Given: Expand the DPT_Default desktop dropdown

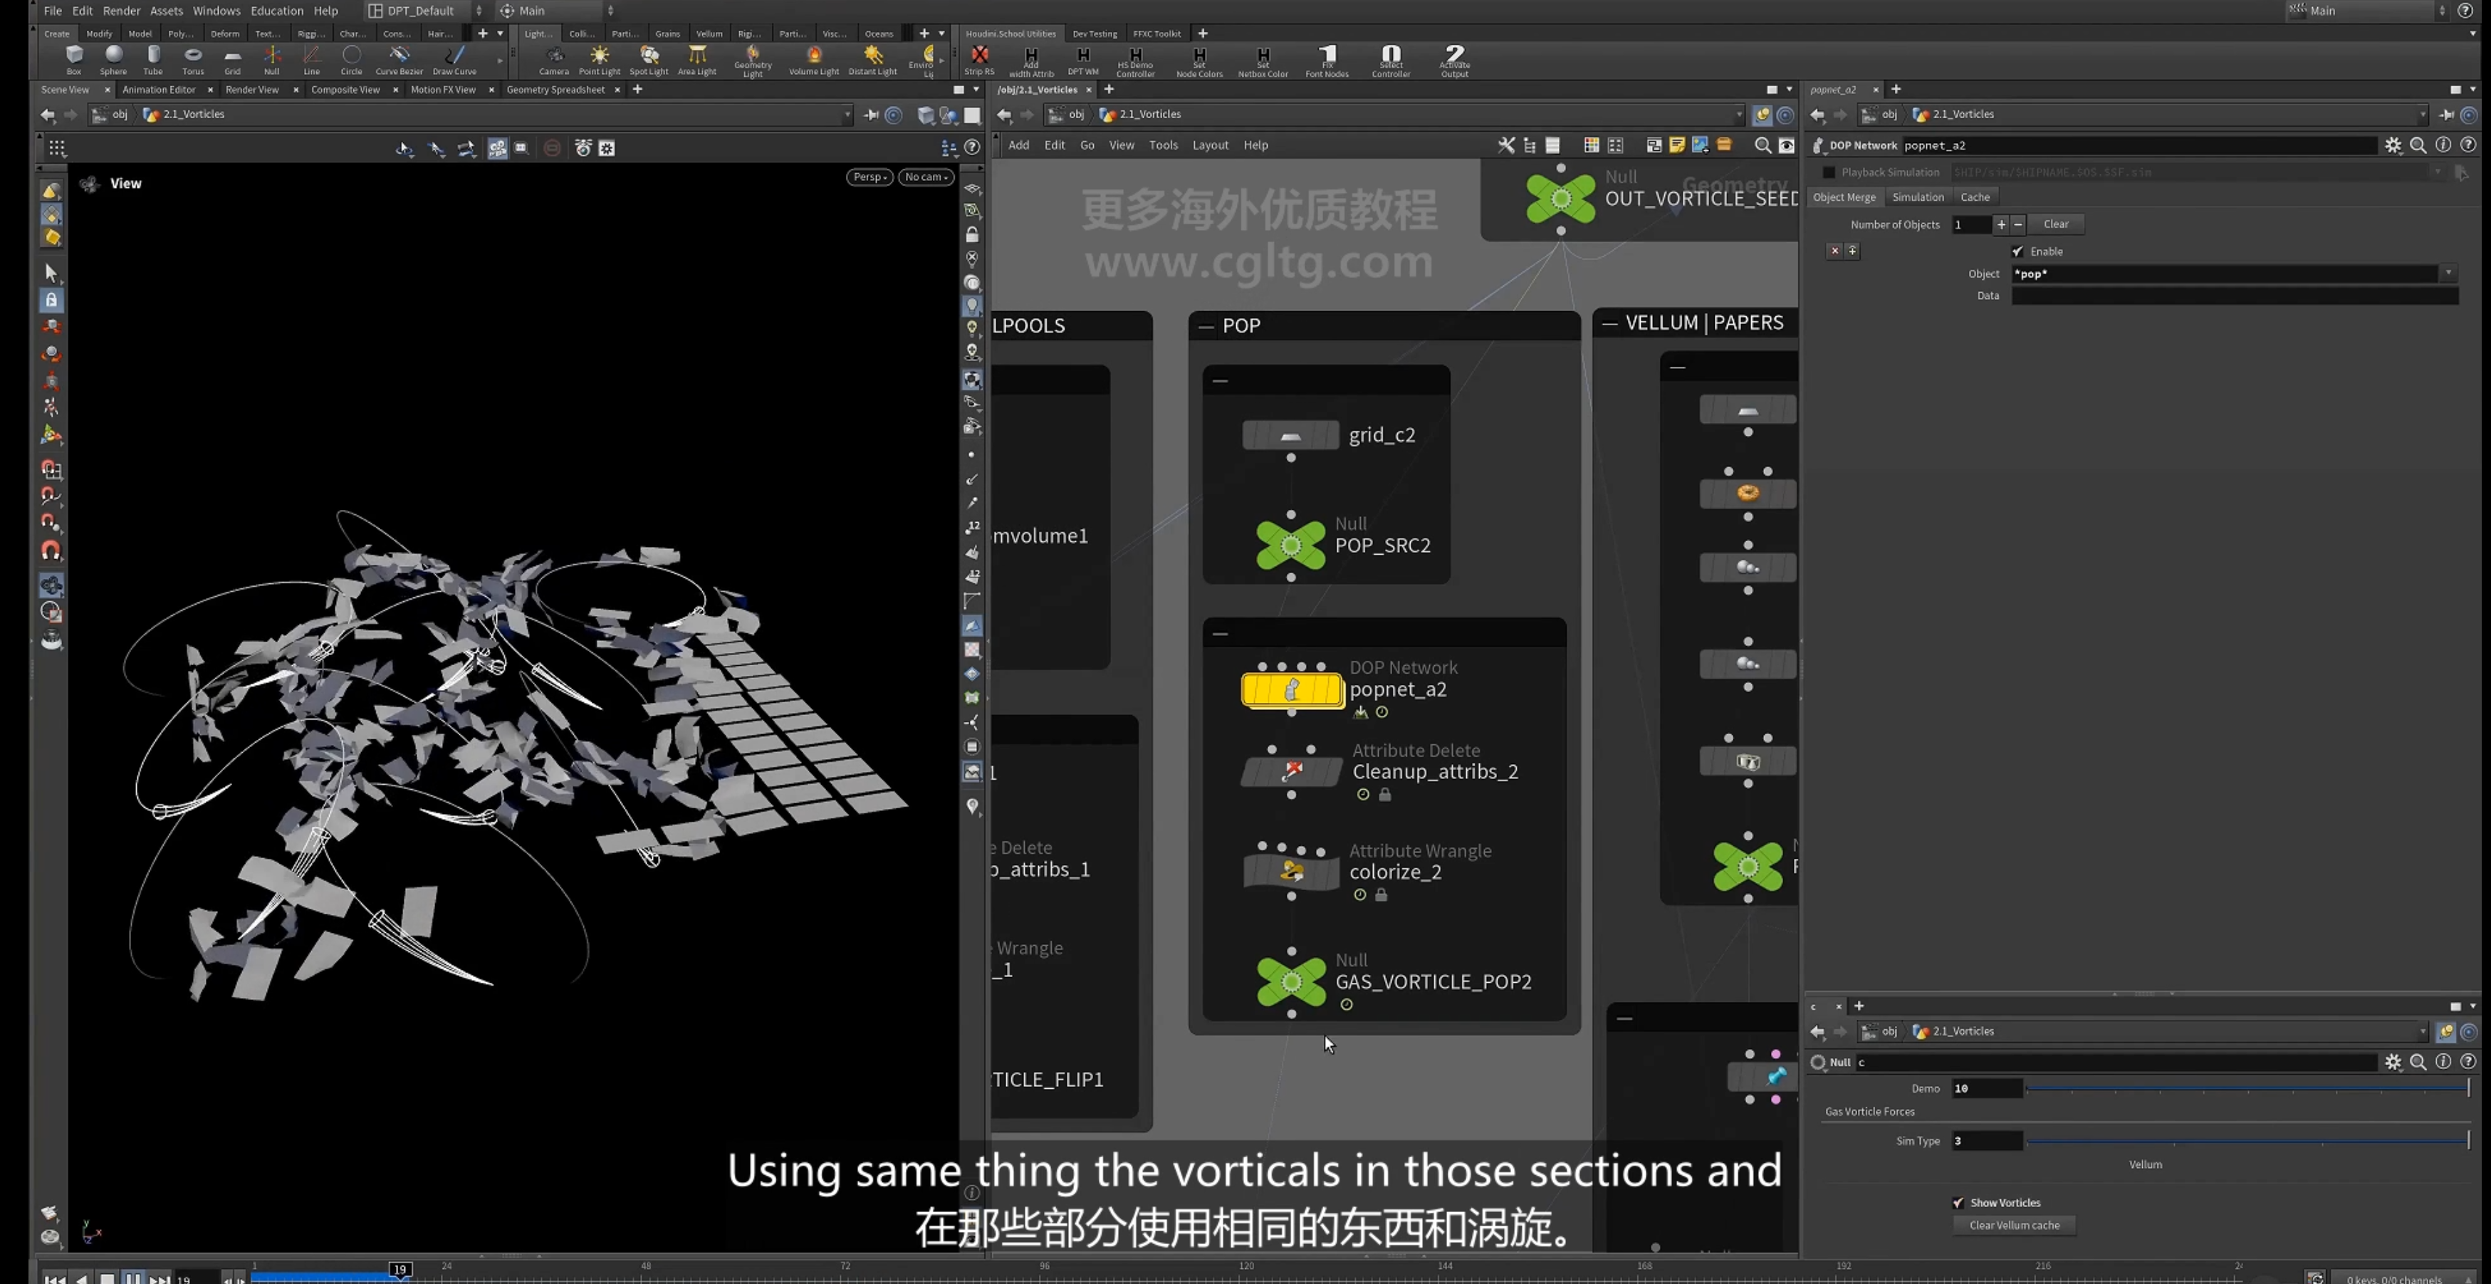Looking at the screenshot, I should tap(425, 11).
